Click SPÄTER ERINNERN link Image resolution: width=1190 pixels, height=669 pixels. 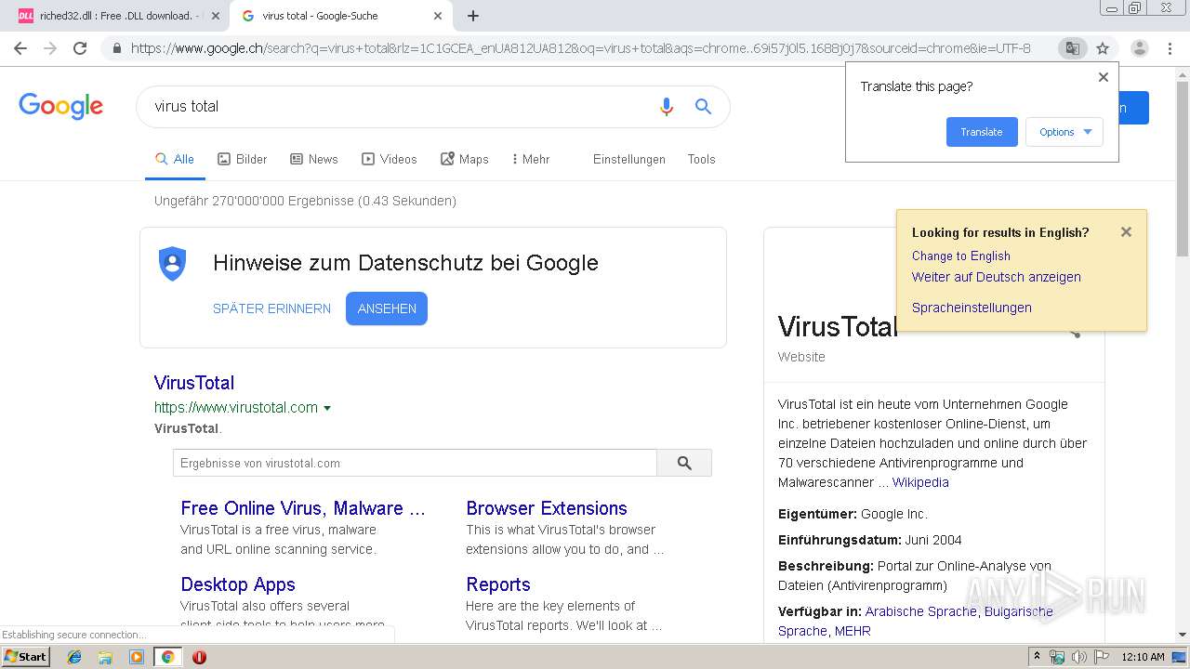click(x=271, y=308)
